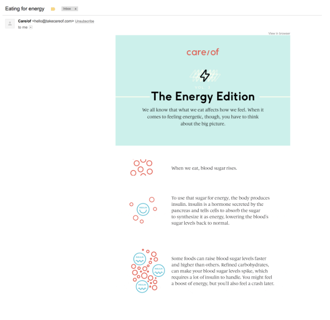Click the lightning bolt energy icon
Screen dimensions: 330x320
pyautogui.click(x=205, y=75)
